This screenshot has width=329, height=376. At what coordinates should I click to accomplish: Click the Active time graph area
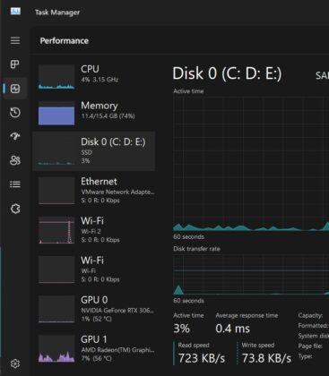[x=251, y=164]
